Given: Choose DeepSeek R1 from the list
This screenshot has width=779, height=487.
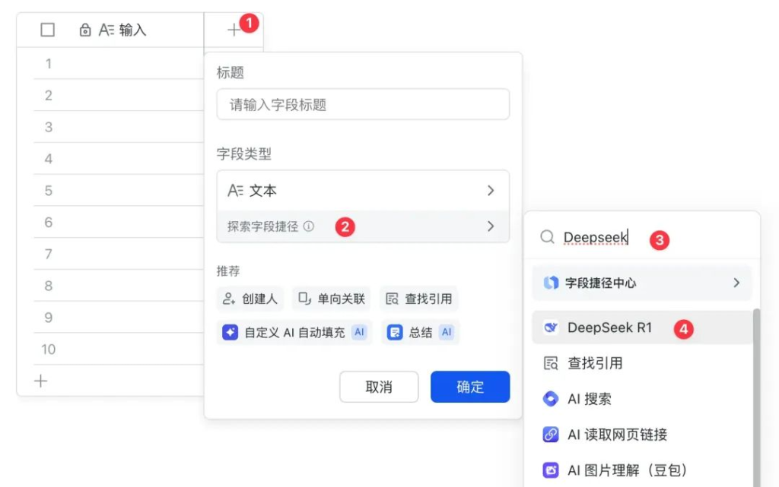Looking at the screenshot, I should coord(609,328).
